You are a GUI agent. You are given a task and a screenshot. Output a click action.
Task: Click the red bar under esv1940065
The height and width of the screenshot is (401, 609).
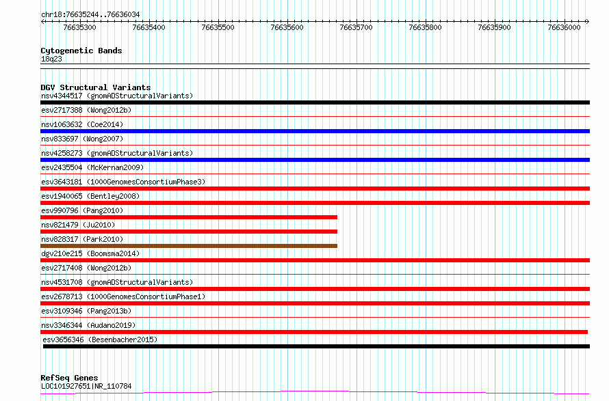[x=315, y=203]
